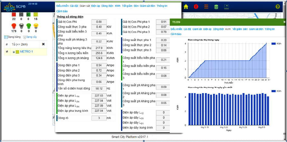This screenshot has height=142, width=287.
Task: Click the X in the table header
Action: (x=43, y=44)
